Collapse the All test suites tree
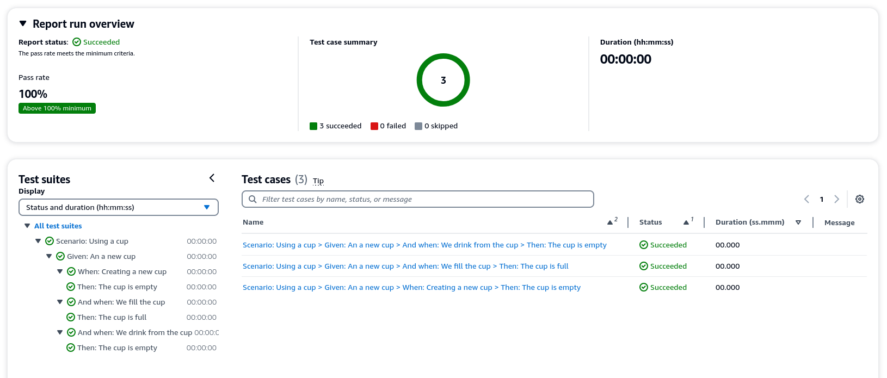Image resolution: width=887 pixels, height=378 pixels. [x=27, y=226]
